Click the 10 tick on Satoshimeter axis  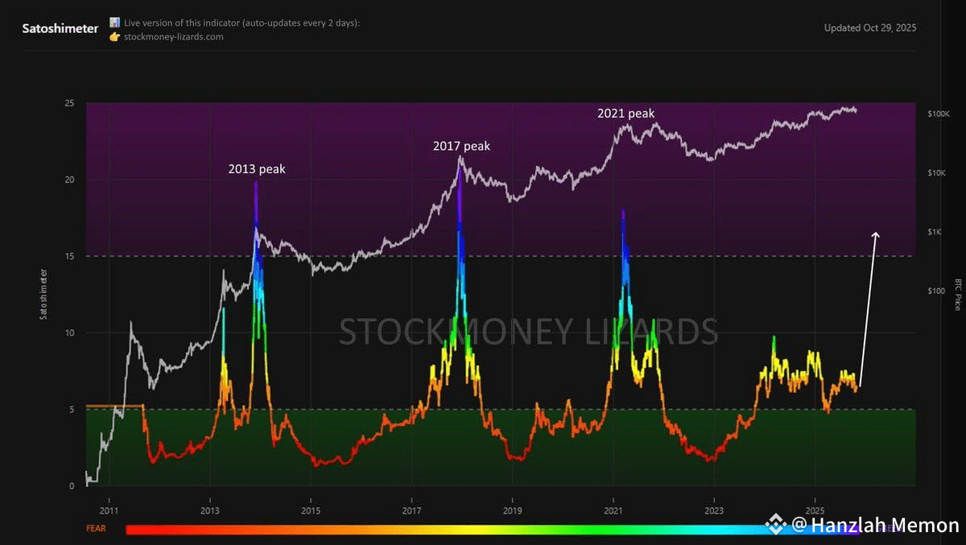70,332
